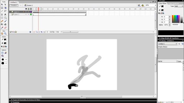184x103 pixels.
Task: Click the Swap Colors icon in Tools
Action: click(6, 47)
